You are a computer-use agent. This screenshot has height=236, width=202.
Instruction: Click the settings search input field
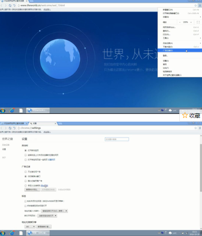tap(117, 139)
